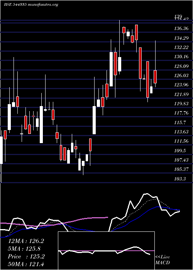Viewport: 193px width, 270px height.
Task: Click the 117.76 price axis label
Action: click(181, 113)
